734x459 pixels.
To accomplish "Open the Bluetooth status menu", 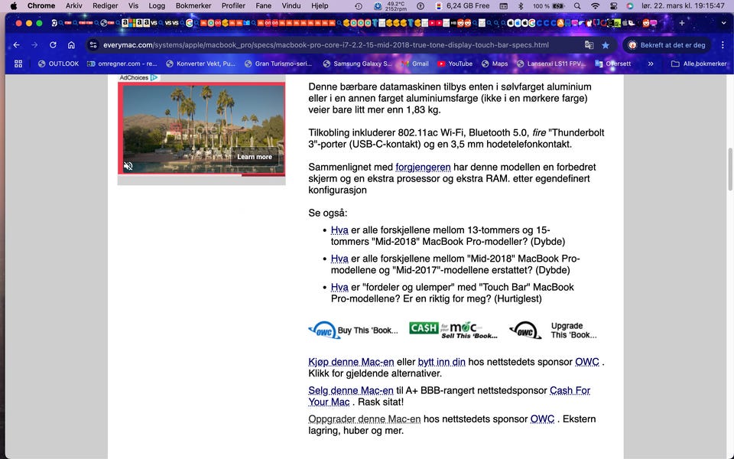I will coord(521,5).
